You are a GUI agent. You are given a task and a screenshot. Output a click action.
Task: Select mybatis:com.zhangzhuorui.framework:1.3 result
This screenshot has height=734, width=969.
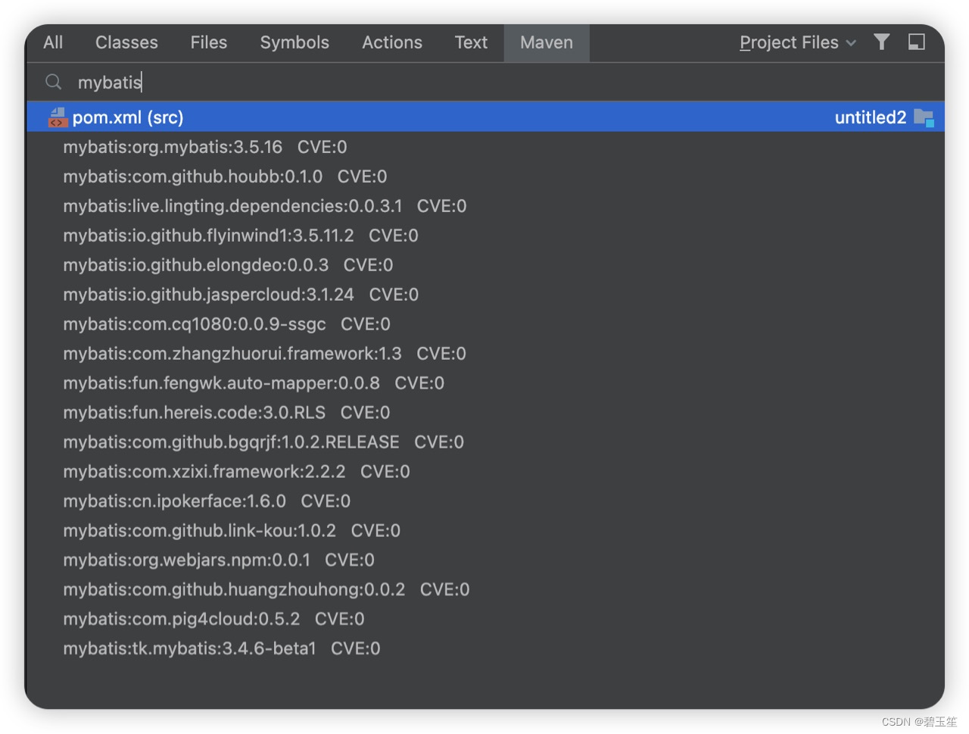485,354
